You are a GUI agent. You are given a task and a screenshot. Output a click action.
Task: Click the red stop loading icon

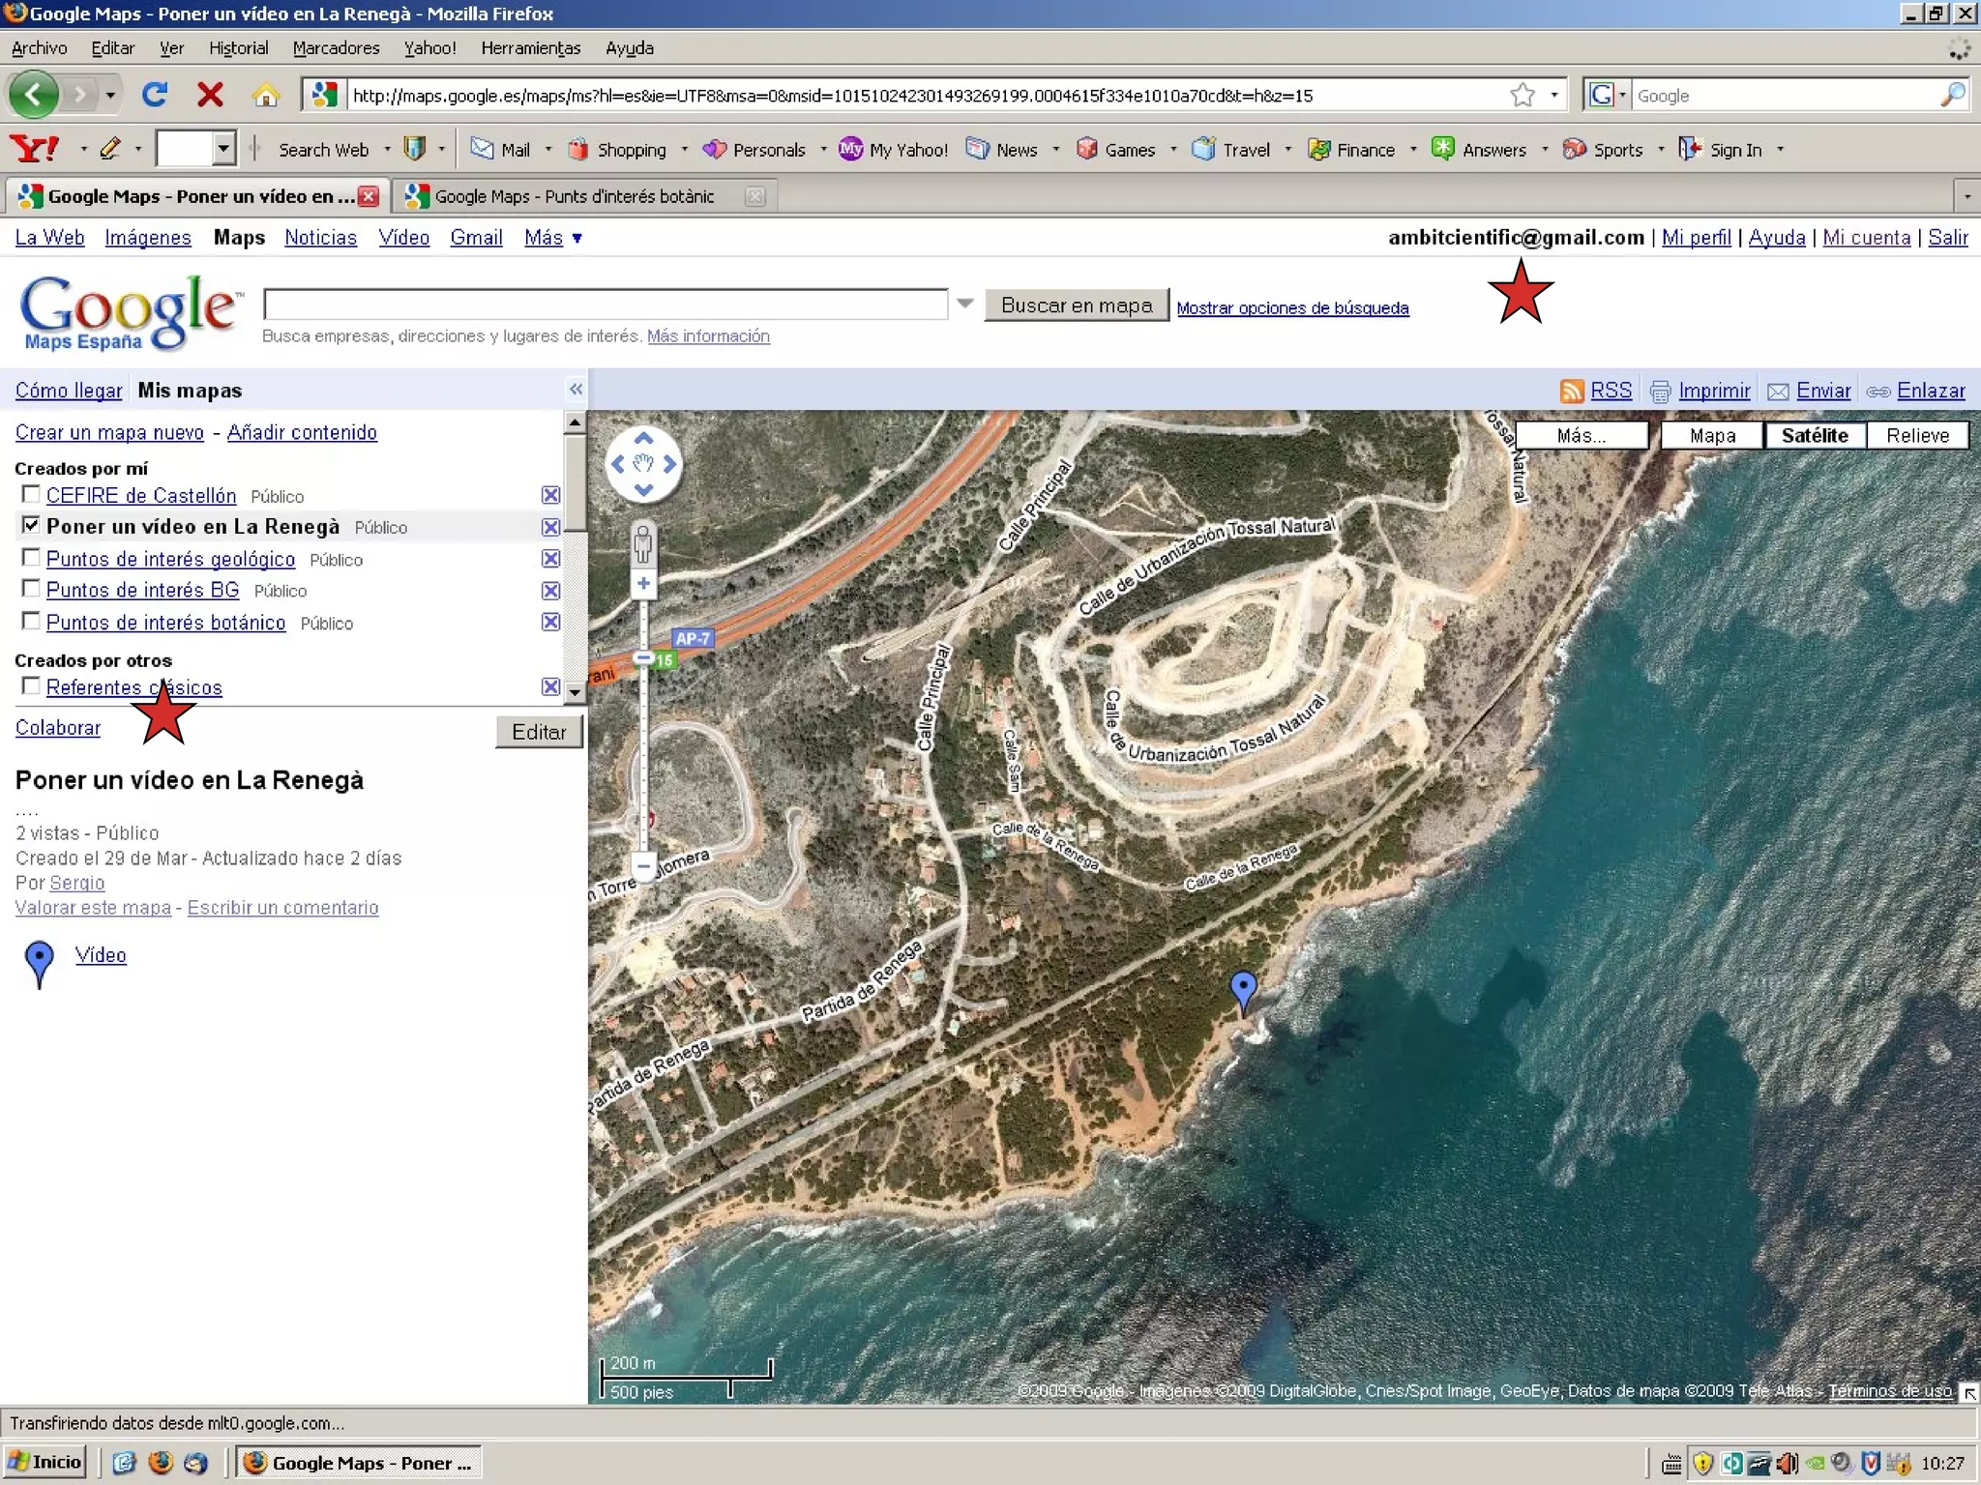(210, 95)
